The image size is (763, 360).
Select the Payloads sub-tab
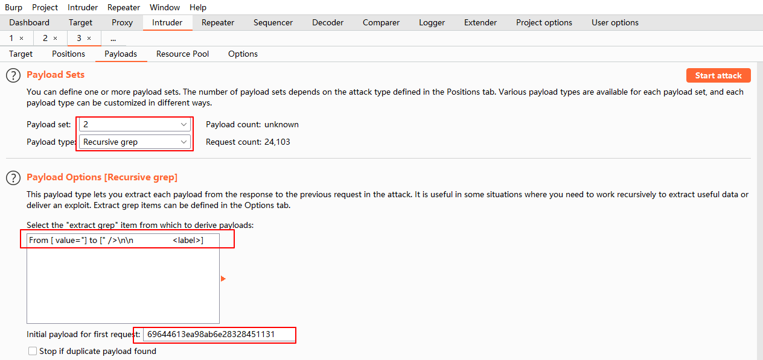pyautogui.click(x=121, y=54)
